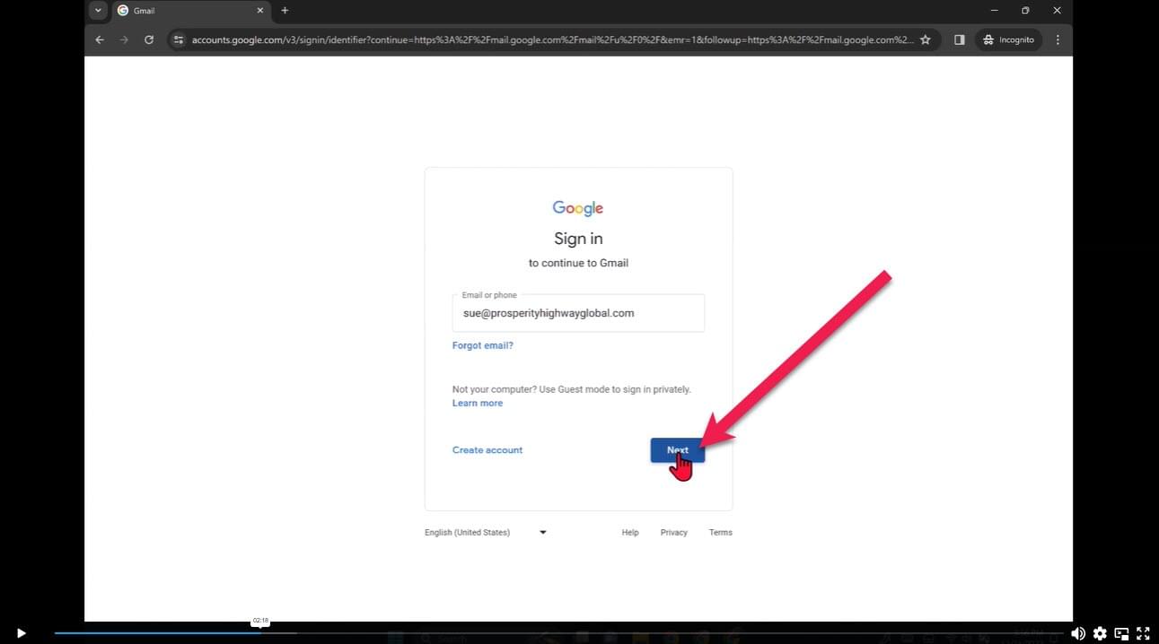Image resolution: width=1159 pixels, height=644 pixels.
Task: Play the video
Action: 21,633
